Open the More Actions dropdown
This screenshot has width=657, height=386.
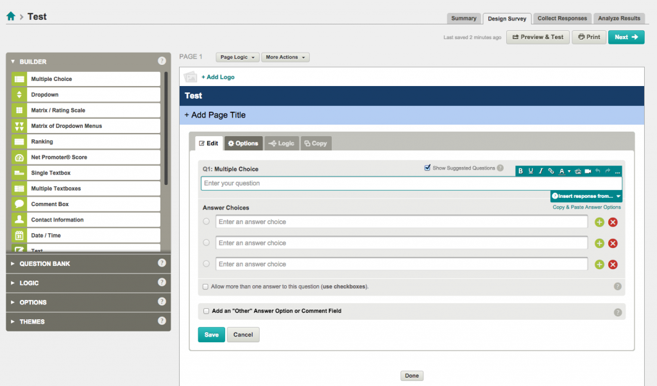285,57
